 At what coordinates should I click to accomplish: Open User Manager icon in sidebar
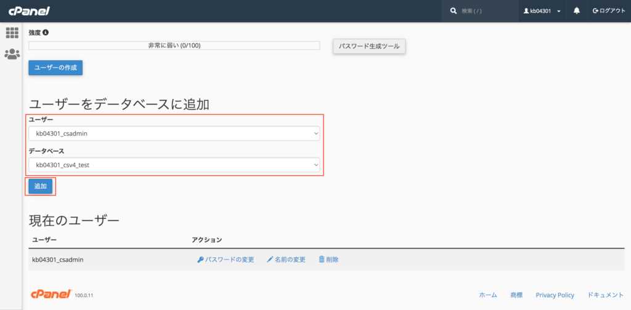point(12,54)
